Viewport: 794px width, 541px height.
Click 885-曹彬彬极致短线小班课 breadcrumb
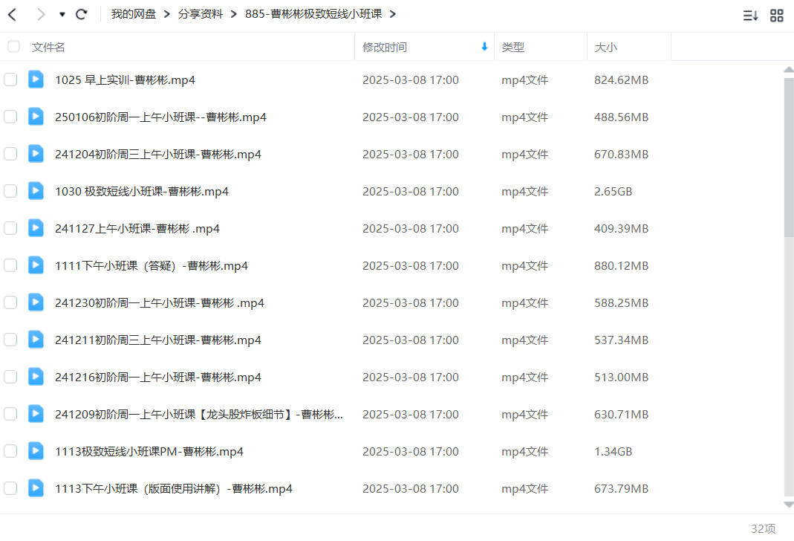click(x=313, y=14)
